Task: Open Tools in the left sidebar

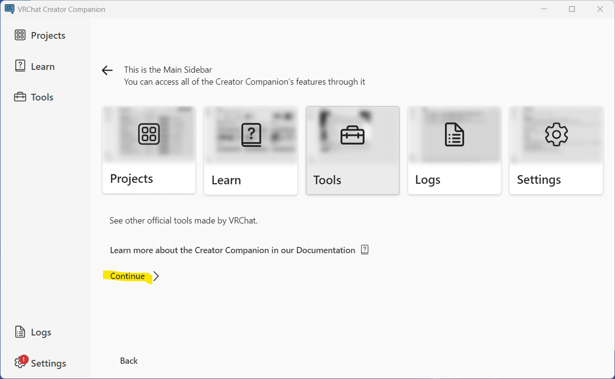Action: point(34,97)
